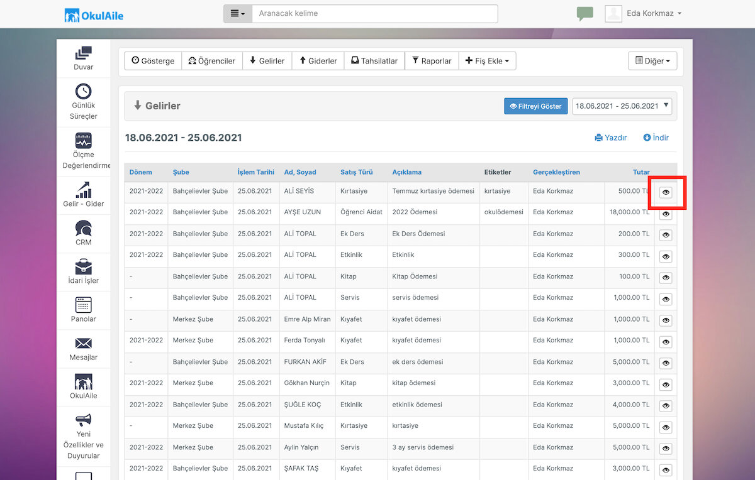Sort by Gerçekleştiren column header

(557, 172)
